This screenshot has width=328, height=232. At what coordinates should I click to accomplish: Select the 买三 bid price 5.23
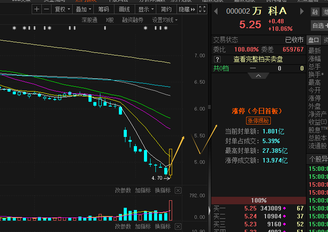tap(251, 224)
